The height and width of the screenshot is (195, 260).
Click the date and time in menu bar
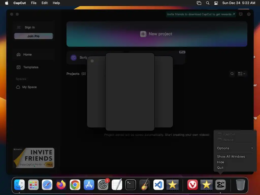tap(239, 3)
